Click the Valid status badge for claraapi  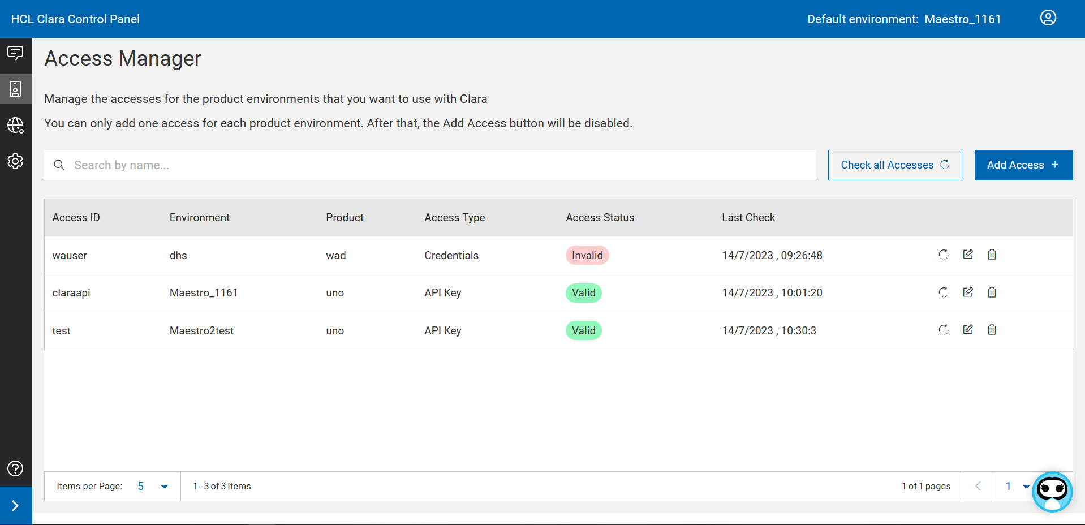[584, 293]
